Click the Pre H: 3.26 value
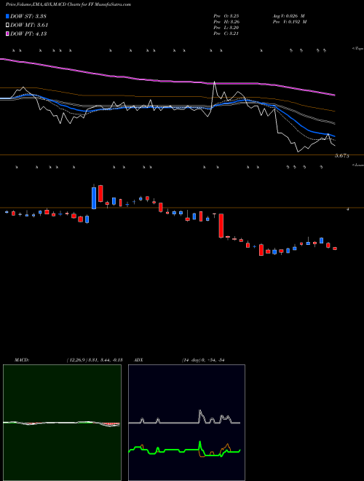 point(226,22)
